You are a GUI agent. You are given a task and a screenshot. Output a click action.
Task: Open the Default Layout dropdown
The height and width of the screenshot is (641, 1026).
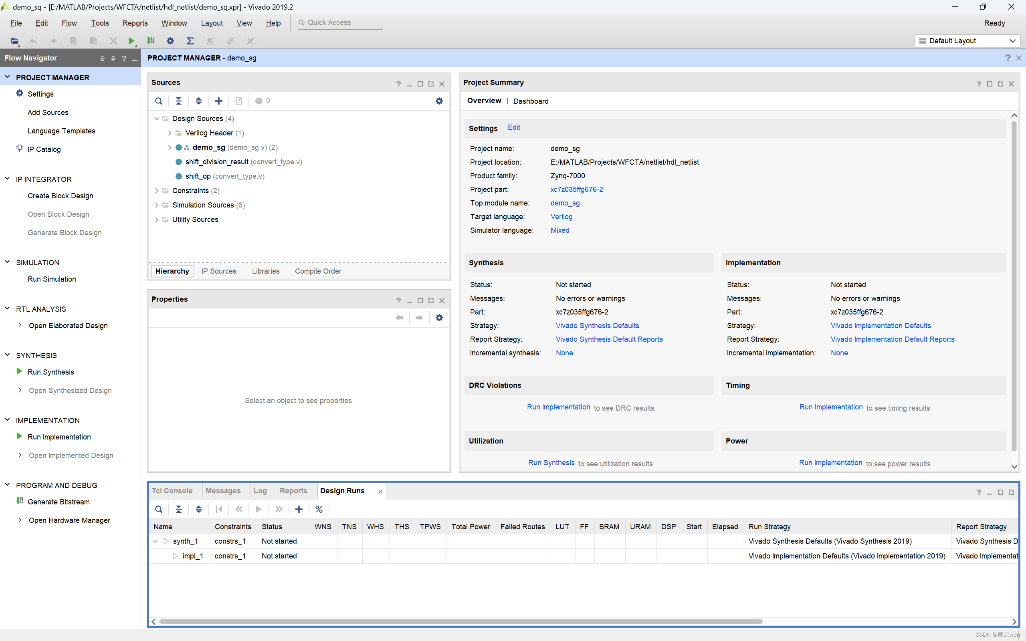tap(967, 41)
